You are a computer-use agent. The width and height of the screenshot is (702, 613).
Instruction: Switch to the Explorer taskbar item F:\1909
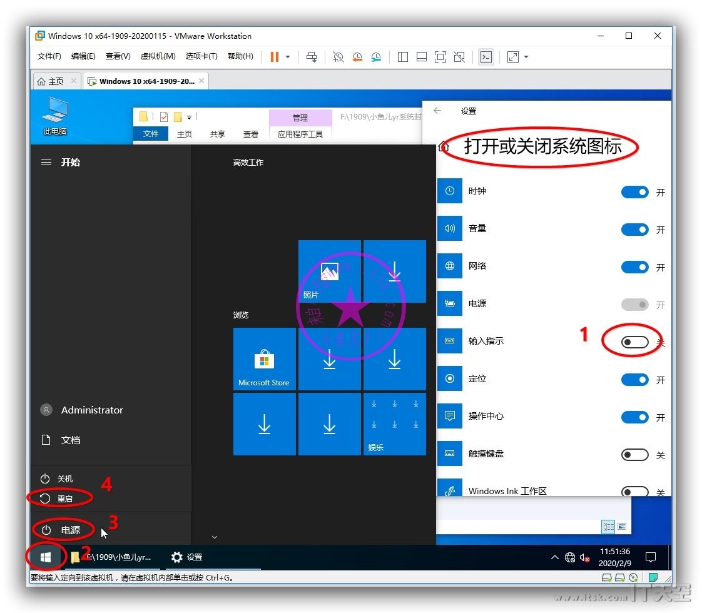click(112, 557)
